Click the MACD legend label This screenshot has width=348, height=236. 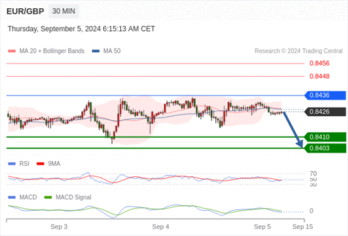coord(28,198)
